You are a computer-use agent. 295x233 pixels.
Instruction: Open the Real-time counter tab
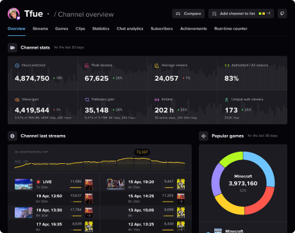click(231, 29)
